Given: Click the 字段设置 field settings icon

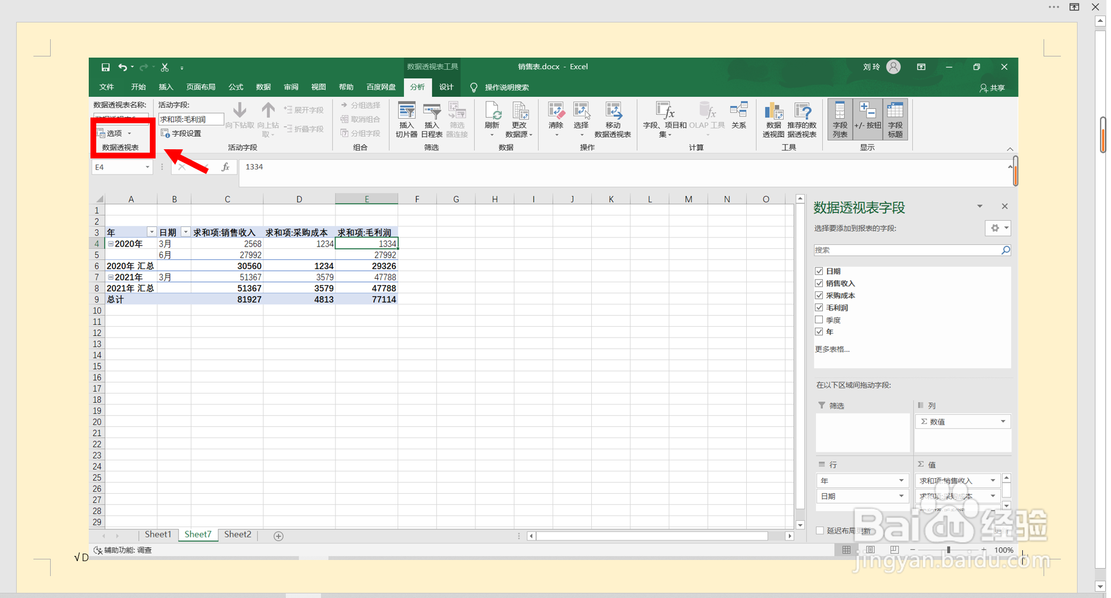Looking at the screenshot, I should pyautogui.click(x=165, y=134).
